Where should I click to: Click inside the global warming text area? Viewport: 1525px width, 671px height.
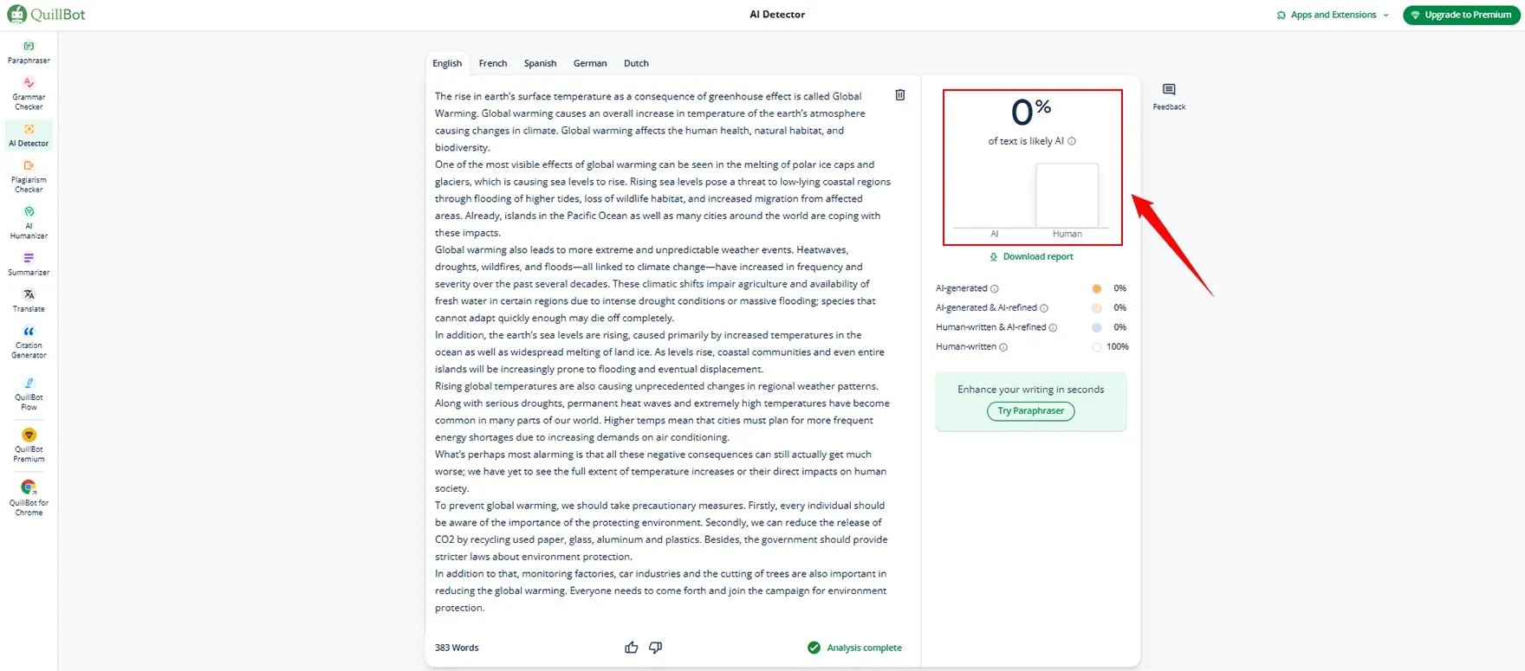[663, 352]
